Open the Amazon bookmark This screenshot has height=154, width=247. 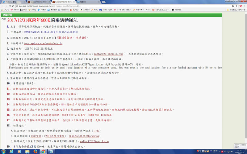click(85, 10)
